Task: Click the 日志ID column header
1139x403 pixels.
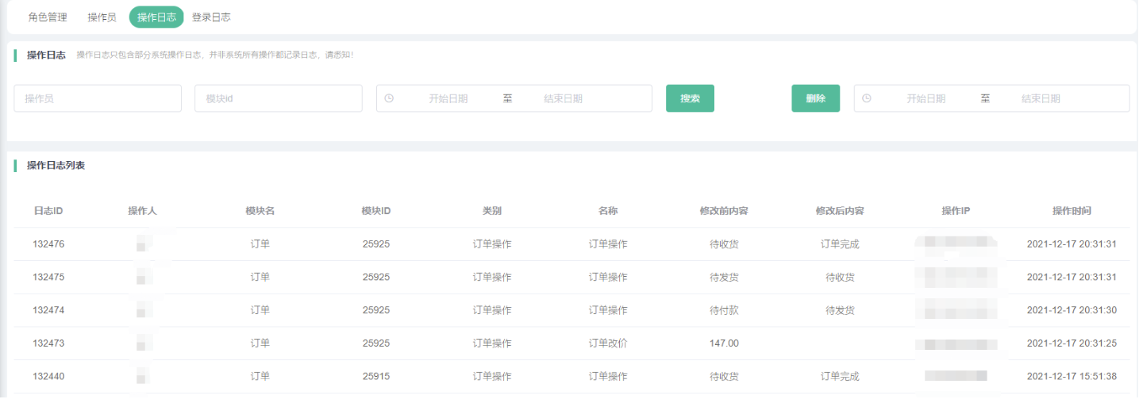Action: click(48, 211)
